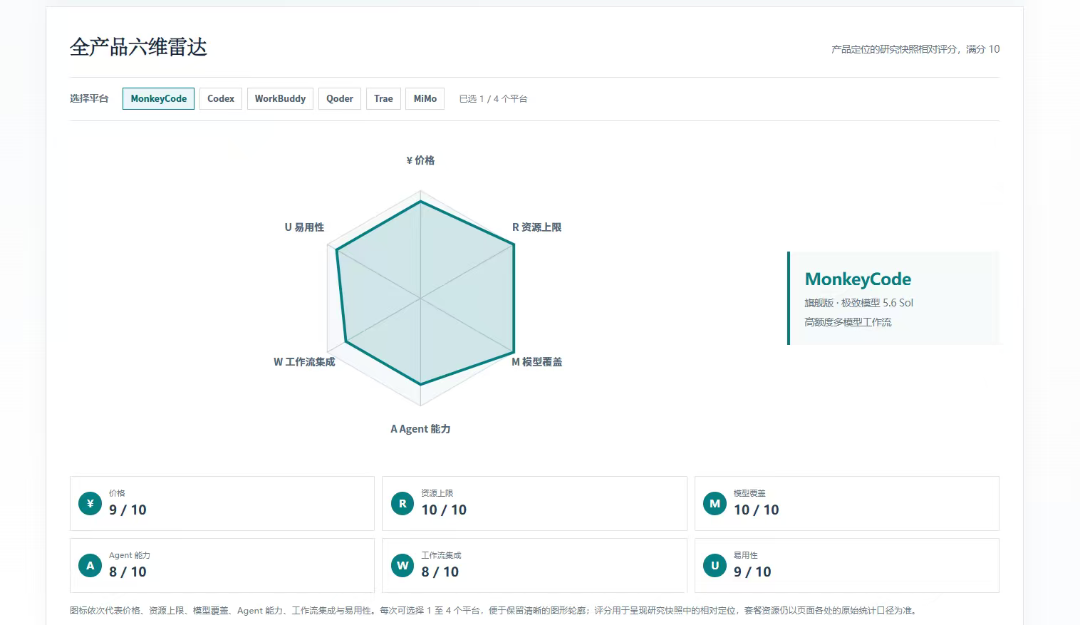Click the ¥ 价格 radar axis label
This screenshot has width=1080, height=625.
tap(420, 160)
